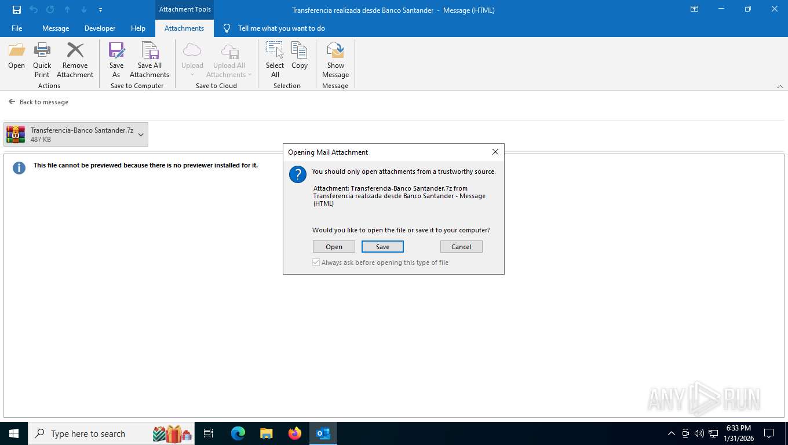Click the network tray icon
Image resolution: width=788 pixels, height=445 pixels.
click(x=713, y=433)
